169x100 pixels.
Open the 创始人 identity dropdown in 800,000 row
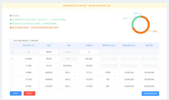69,59
